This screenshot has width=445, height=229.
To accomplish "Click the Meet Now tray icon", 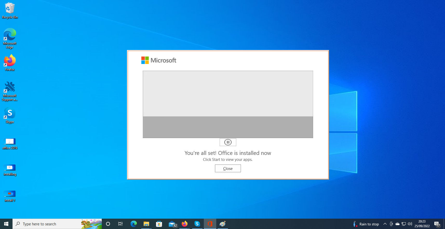I will coord(391,224).
